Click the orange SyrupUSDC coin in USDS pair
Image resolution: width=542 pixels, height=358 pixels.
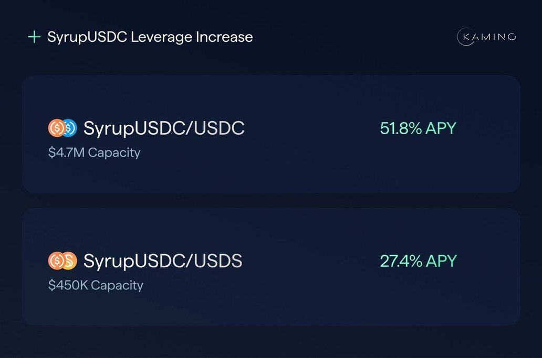(x=56, y=261)
